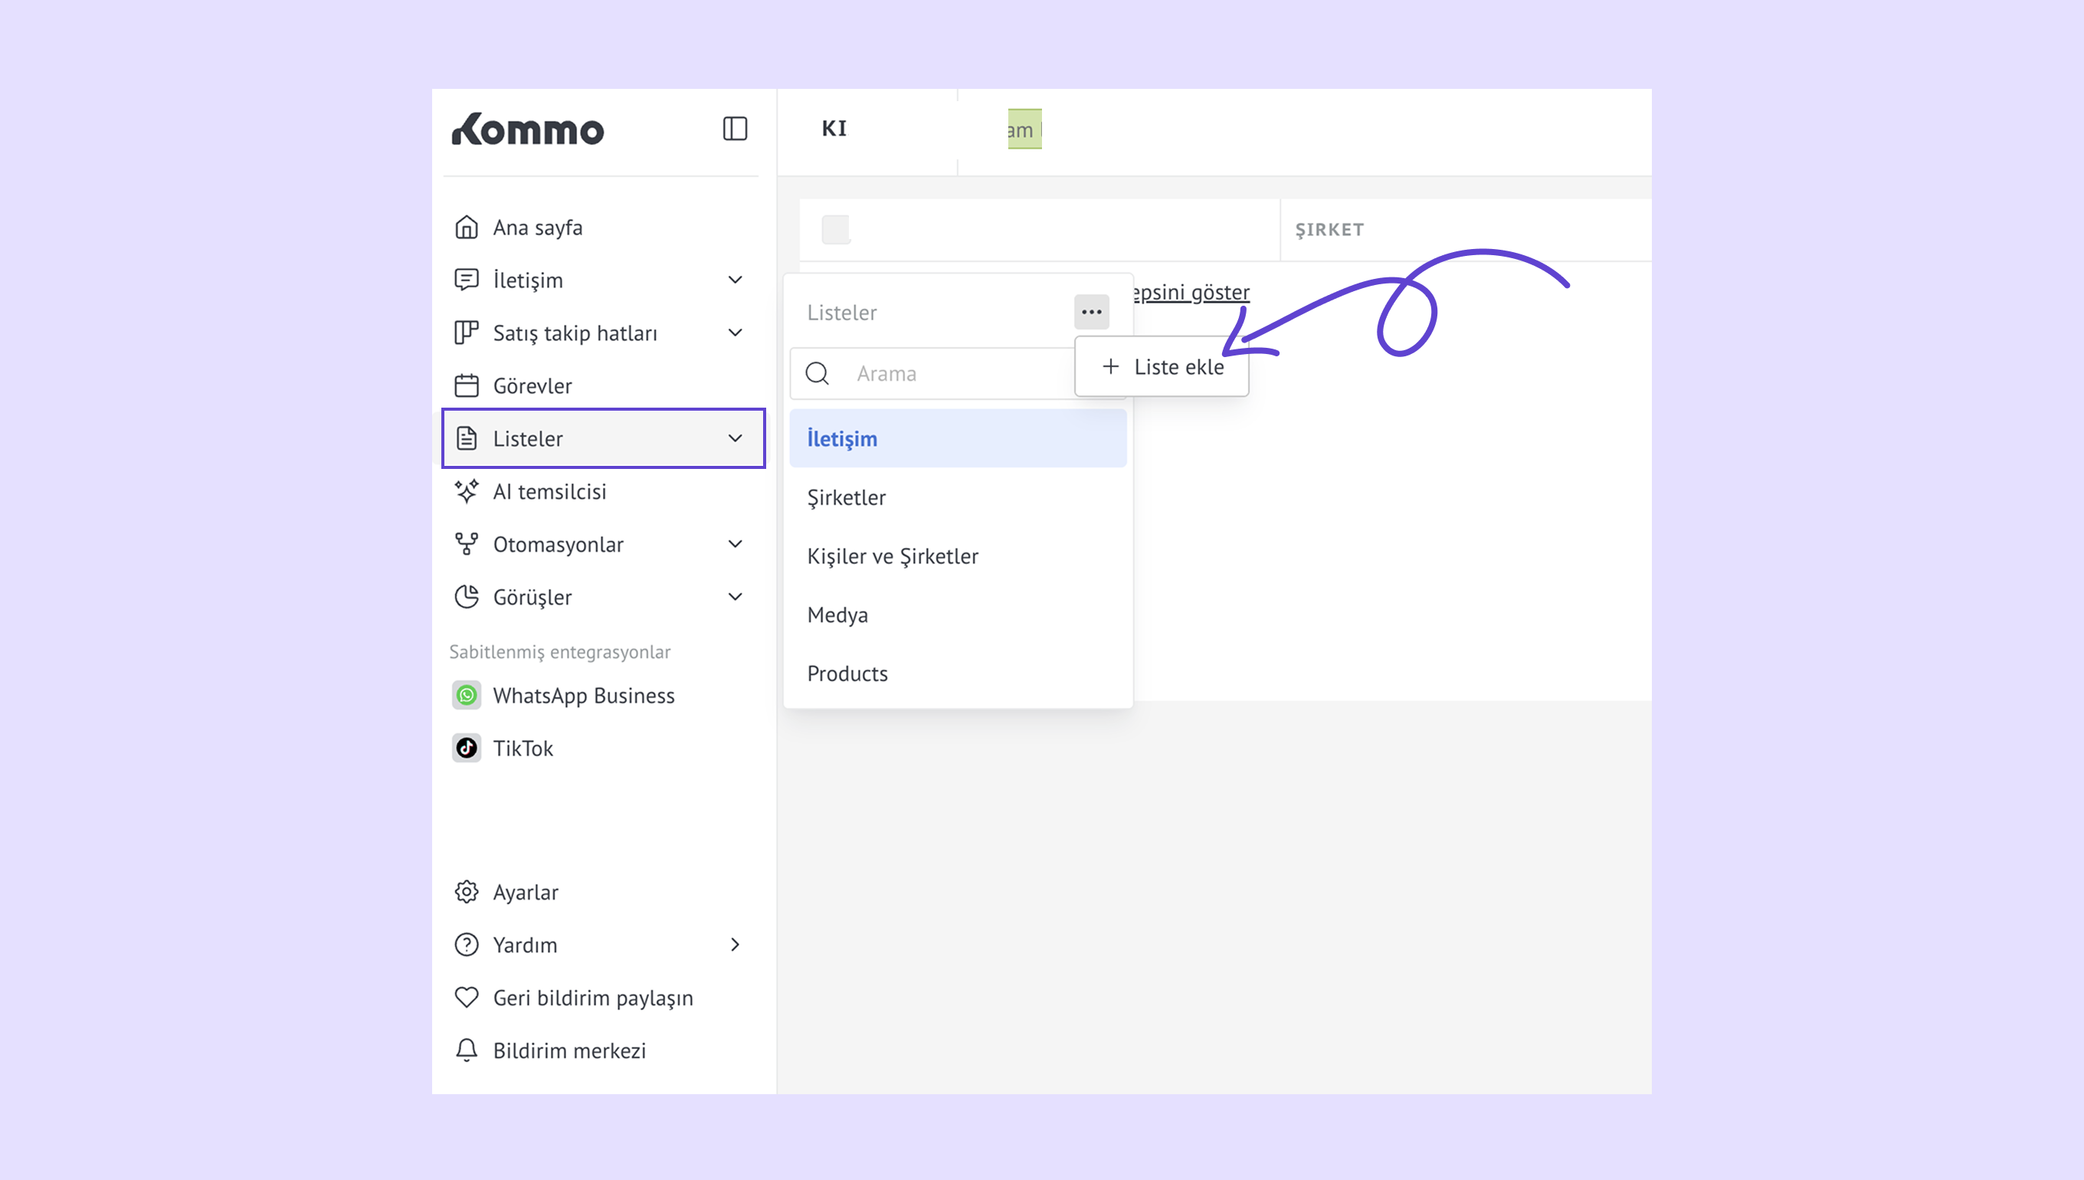Select Kişiler ve Şirketler list
The image size is (2084, 1180).
(x=892, y=556)
